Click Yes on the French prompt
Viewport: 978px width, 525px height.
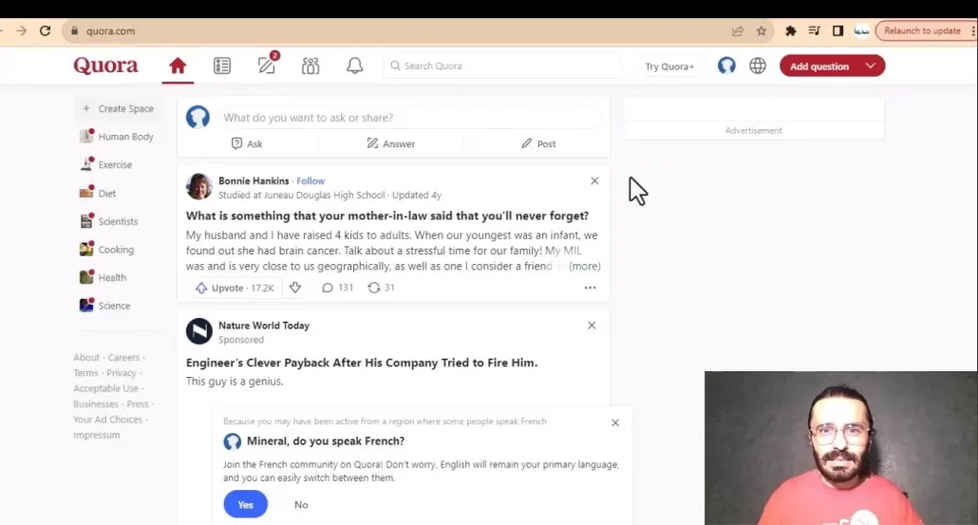[245, 504]
